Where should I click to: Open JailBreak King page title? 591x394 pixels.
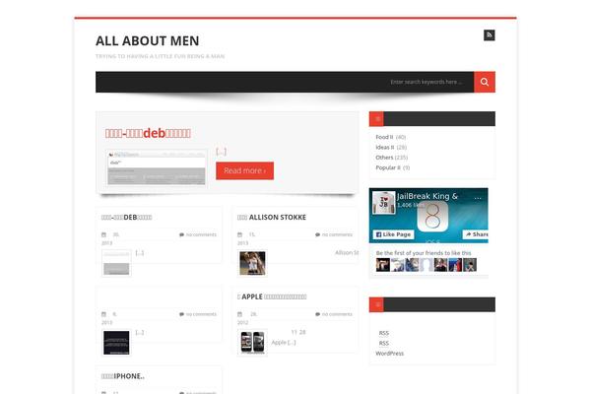click(x=427, y=196)
